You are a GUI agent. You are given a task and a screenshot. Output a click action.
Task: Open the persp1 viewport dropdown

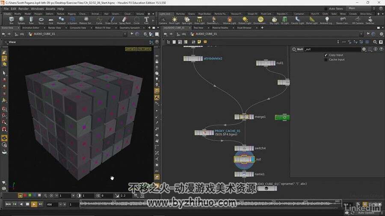pos(131,49)
